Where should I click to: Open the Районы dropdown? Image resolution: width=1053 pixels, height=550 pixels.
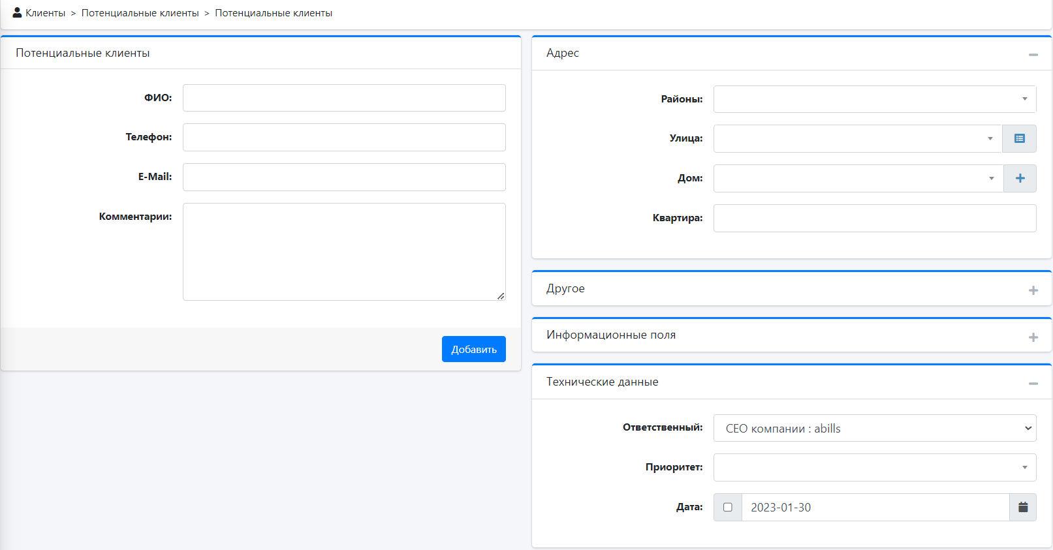(874, 99)
